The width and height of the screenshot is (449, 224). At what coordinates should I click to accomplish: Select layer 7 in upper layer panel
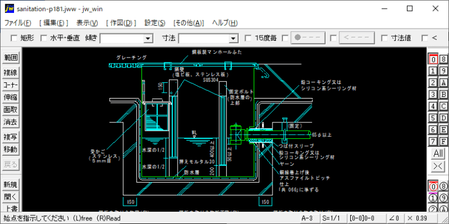coord(433,141)
